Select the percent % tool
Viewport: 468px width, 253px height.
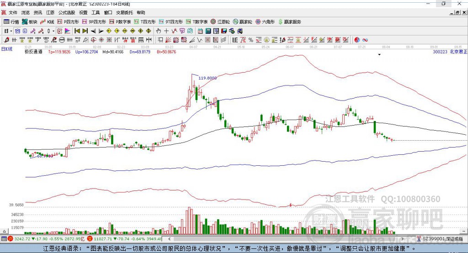251,40
